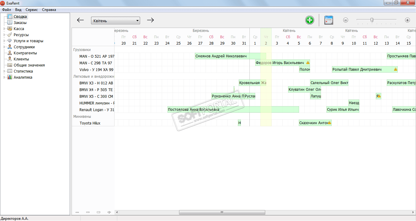Screen dimensions: 416x221
Task: Expand the Касса tree node
Action: (4, 29)
